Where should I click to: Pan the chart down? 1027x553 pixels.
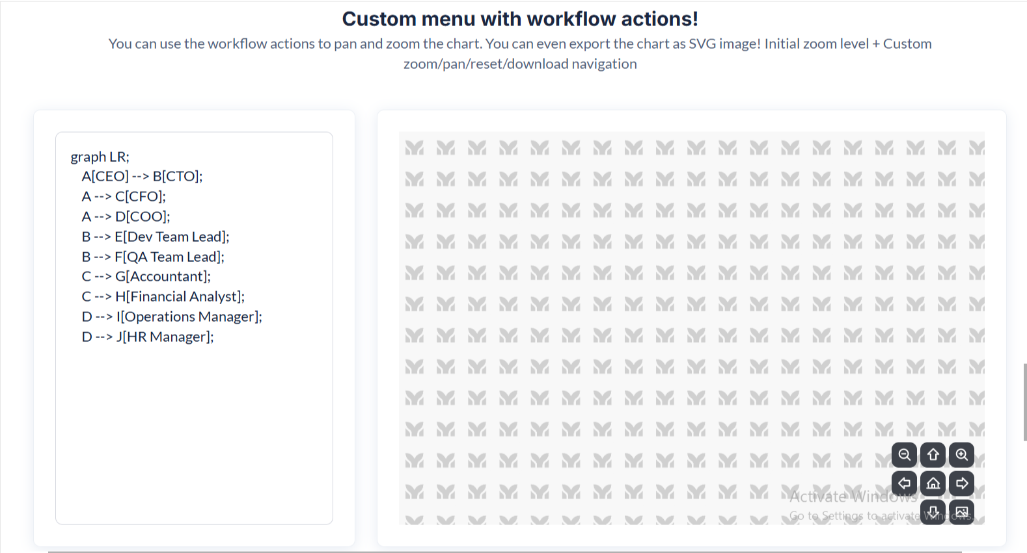[x=933, y=512]
